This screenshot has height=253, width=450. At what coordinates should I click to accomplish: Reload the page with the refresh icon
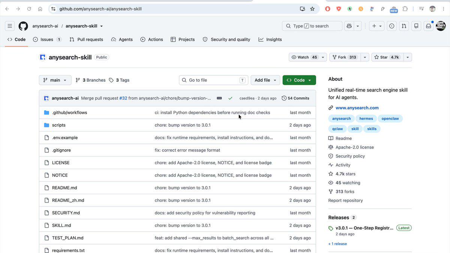(29, 9)
